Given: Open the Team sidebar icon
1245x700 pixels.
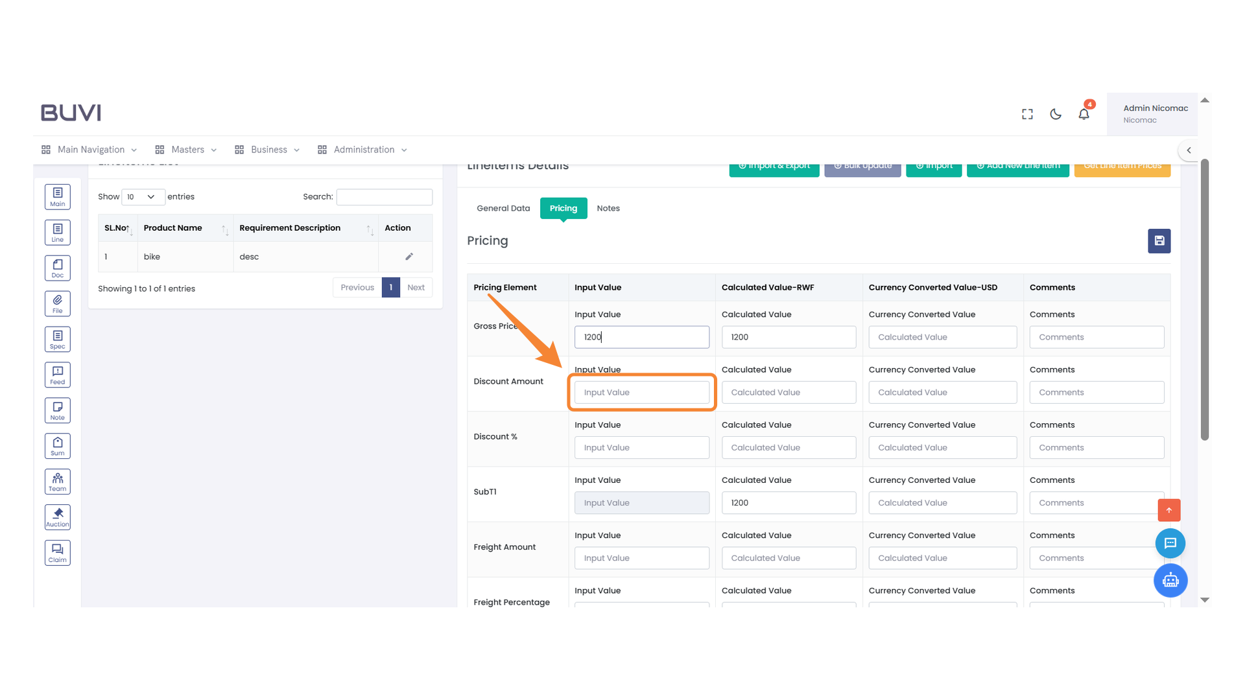Looking at the screenshot, I should [x=57, y=482].
